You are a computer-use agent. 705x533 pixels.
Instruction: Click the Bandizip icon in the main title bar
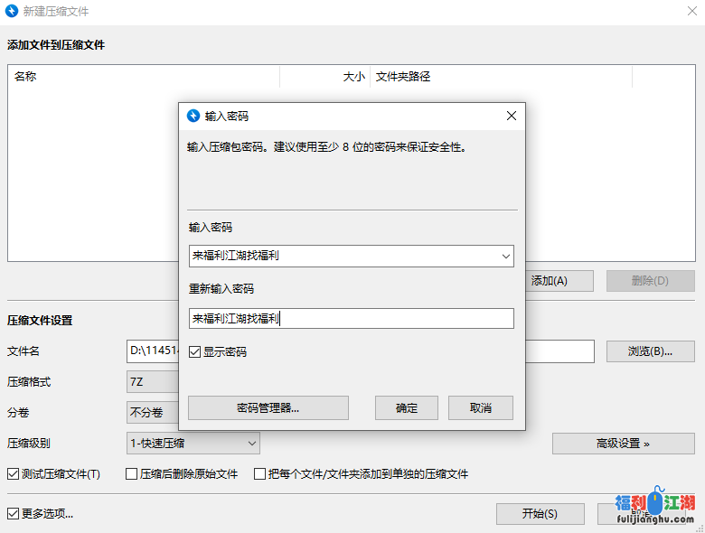[x=12, y=12]
